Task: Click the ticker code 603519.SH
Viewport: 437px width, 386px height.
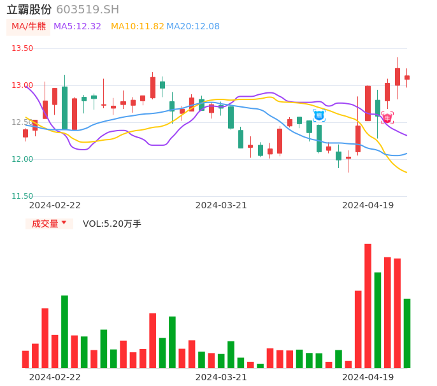Action: point(87,10)
